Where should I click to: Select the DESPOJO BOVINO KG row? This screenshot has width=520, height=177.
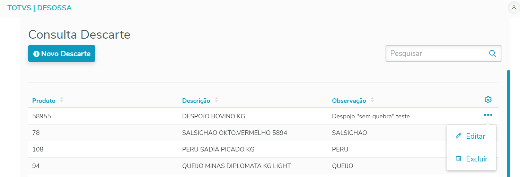(x=213, y=116)
